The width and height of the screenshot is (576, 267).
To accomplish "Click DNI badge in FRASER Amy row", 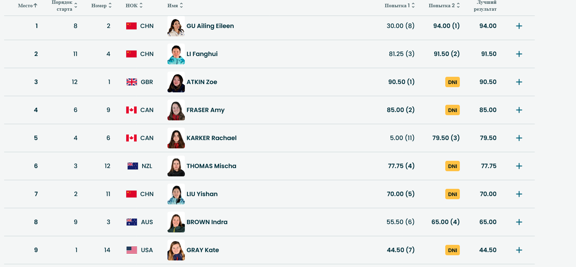I will [x=452, y=110].
